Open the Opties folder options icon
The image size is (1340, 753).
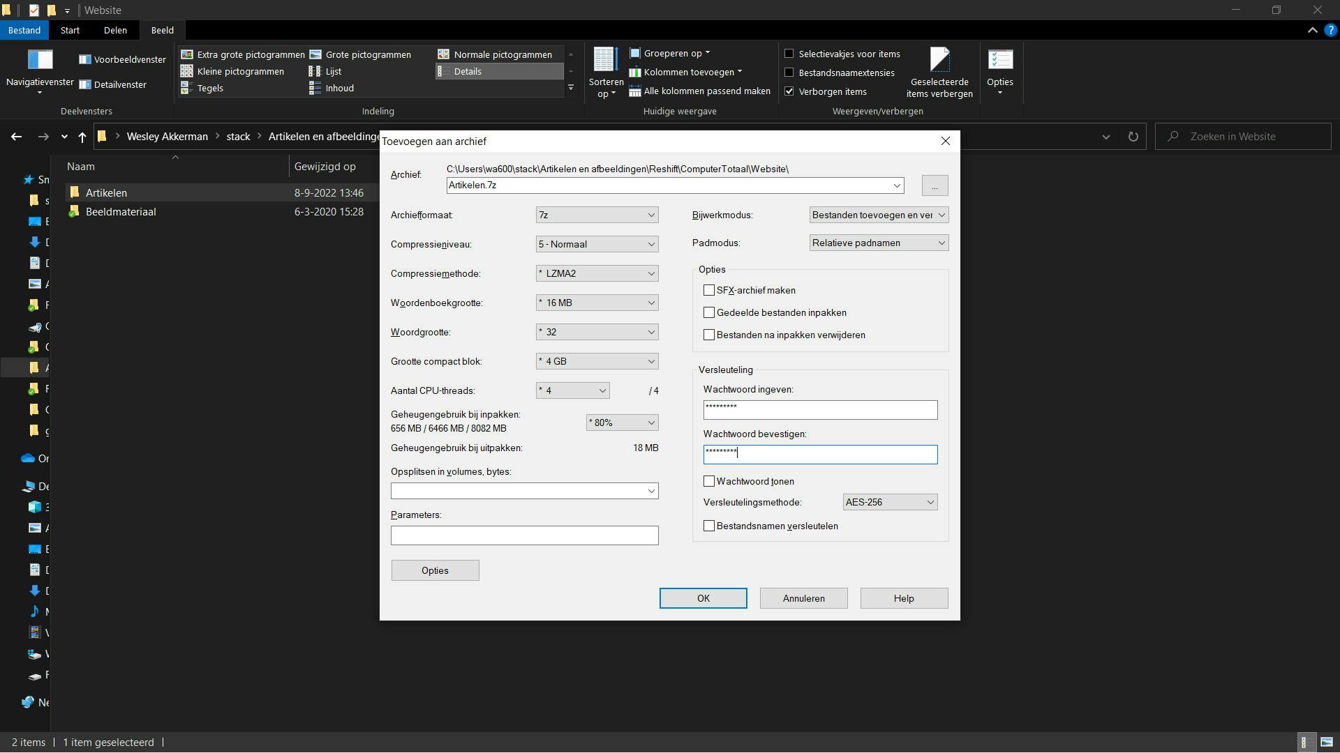(x=1000, y=60)
